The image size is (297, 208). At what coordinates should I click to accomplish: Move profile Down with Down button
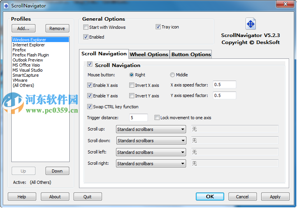point(57,171)
